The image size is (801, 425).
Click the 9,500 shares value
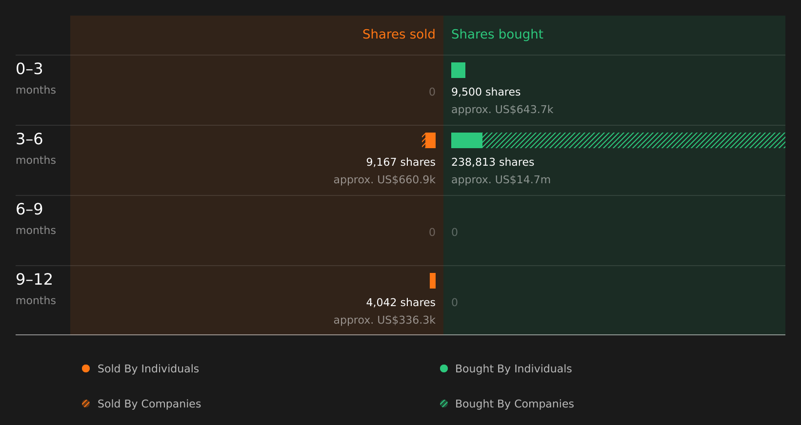(486, 92)
